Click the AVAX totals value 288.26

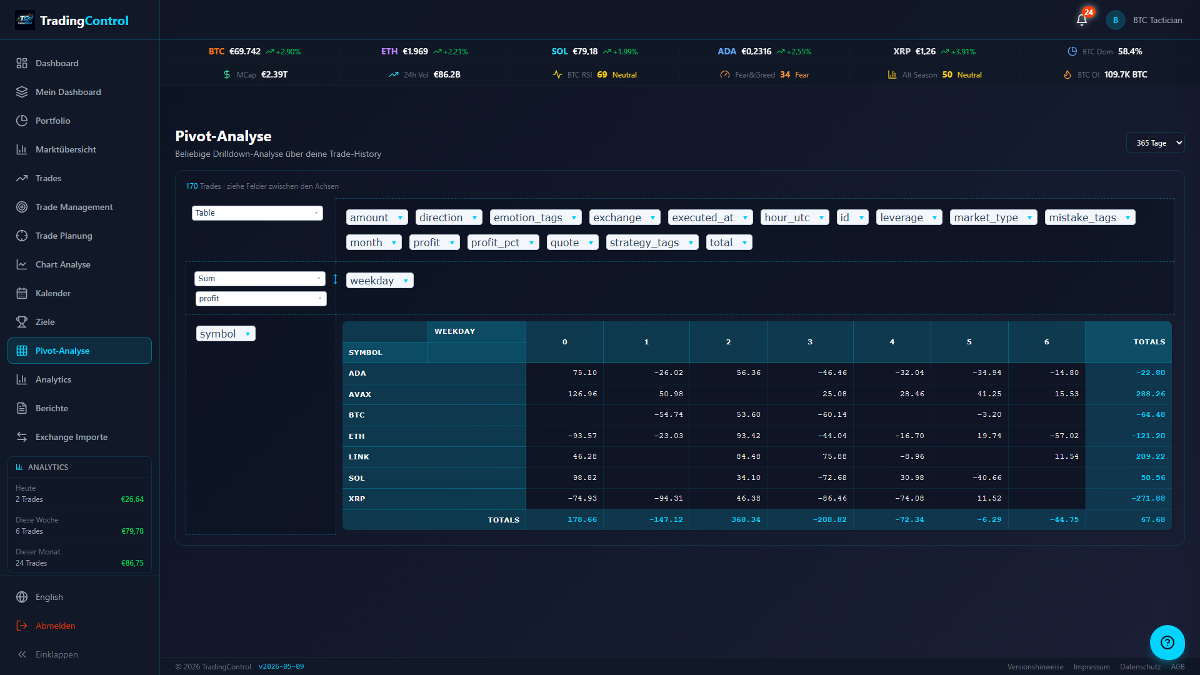1150,394
